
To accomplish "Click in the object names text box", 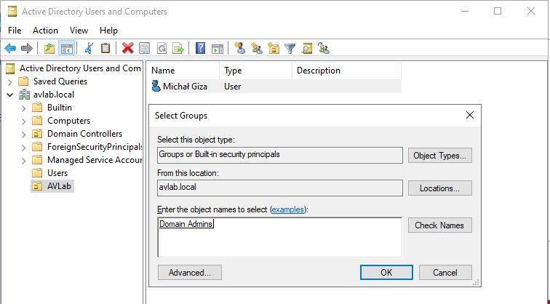I will tap(280, 237).
